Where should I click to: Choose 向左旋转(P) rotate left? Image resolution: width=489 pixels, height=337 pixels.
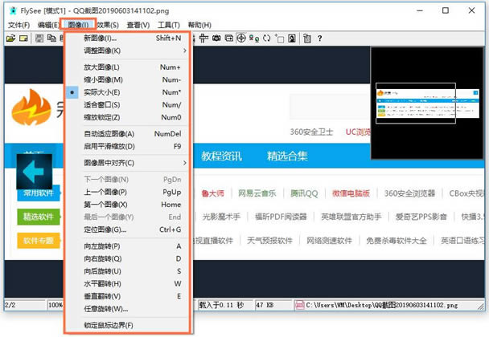pos(127,246)
